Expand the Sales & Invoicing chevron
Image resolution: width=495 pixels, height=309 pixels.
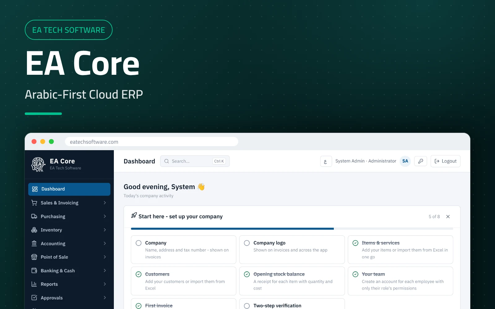[x=105, y=203]
